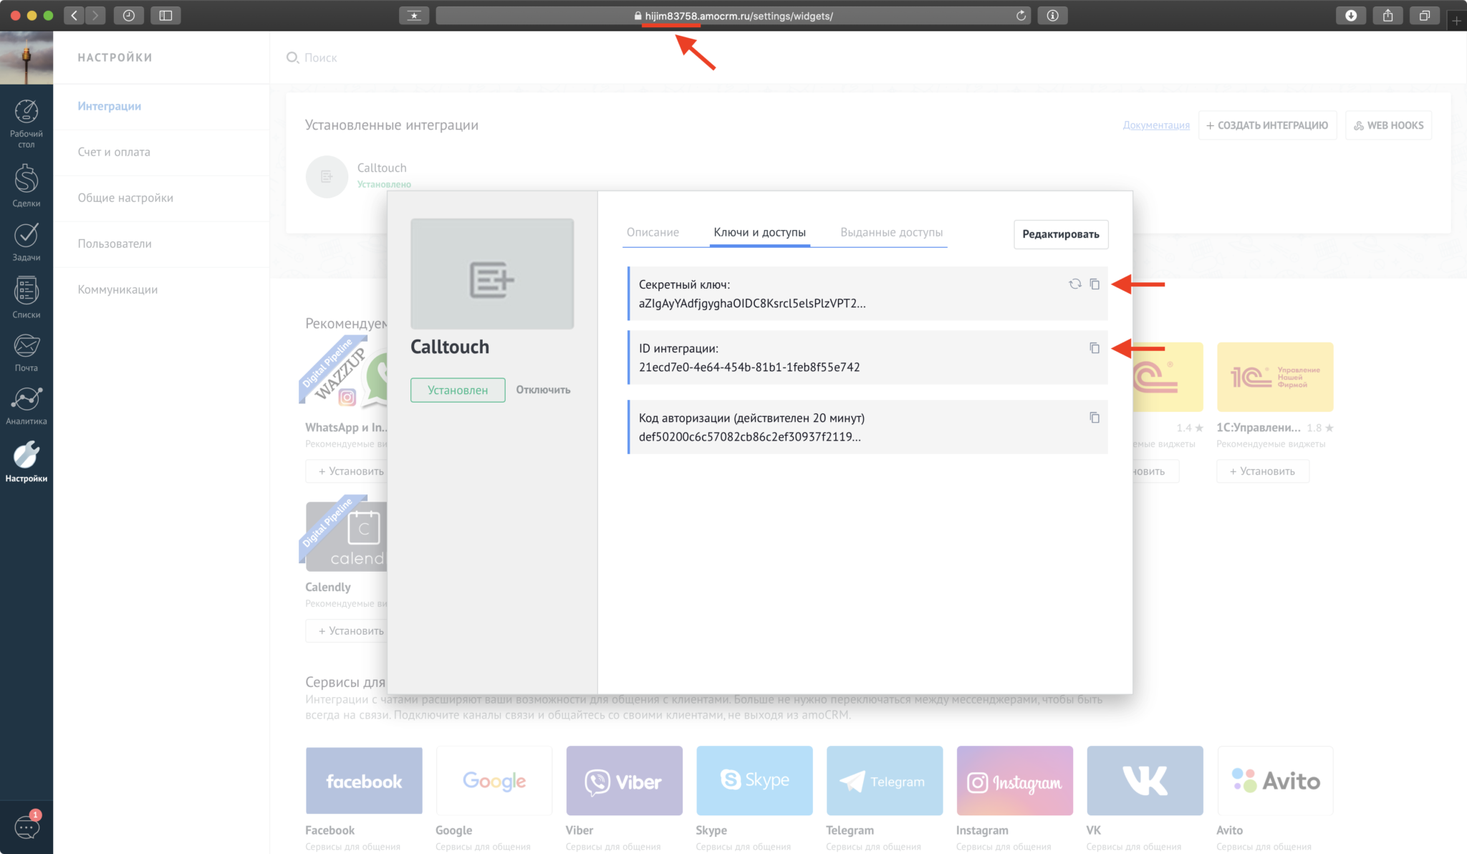Click the Установлен status button
This screenshot has width=1467, height=854.
point(458,390)
